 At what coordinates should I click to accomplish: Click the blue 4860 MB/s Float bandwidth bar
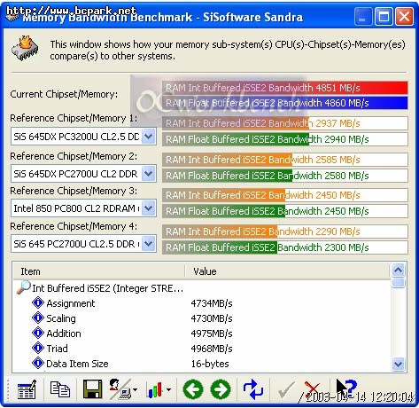285,103
